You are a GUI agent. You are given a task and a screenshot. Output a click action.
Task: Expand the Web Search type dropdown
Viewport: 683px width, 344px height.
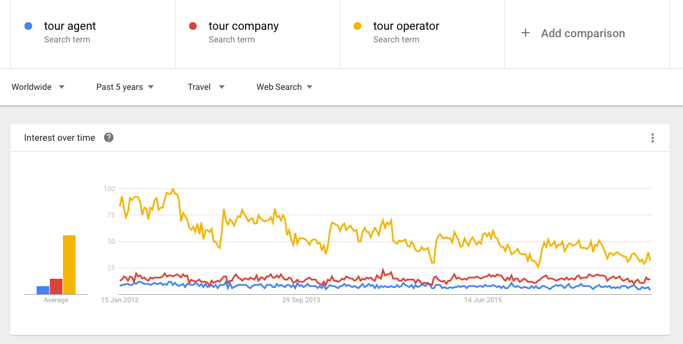tap(284, 87)
